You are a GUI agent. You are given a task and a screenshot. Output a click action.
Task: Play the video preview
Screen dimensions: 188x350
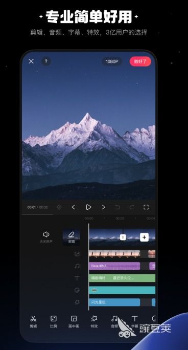[88, 207]
